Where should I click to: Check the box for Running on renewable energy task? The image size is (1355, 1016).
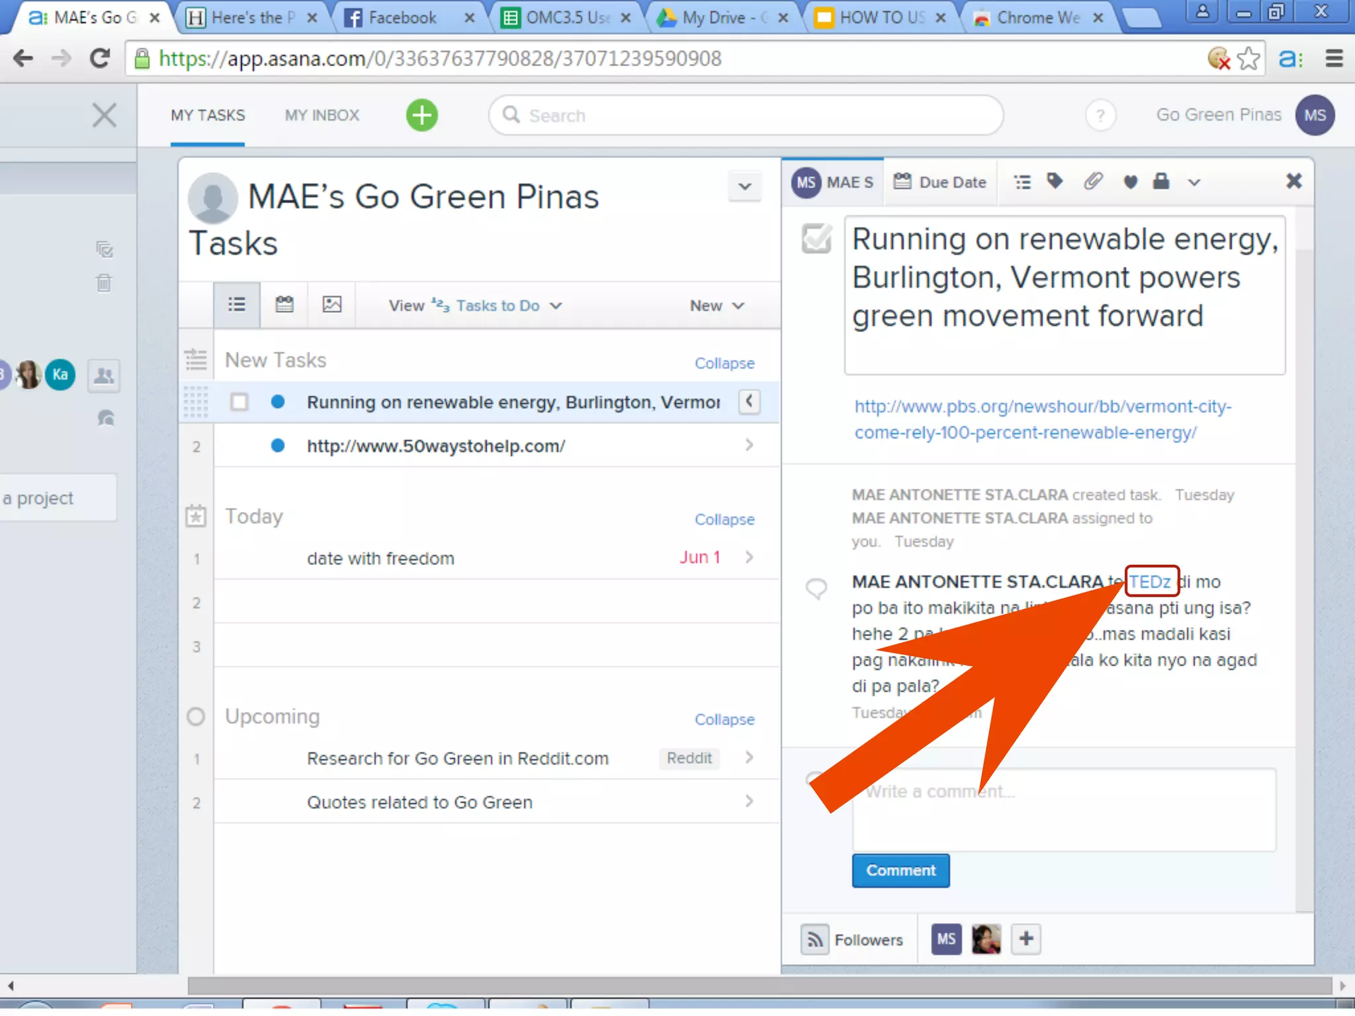[x=240, y=402]
